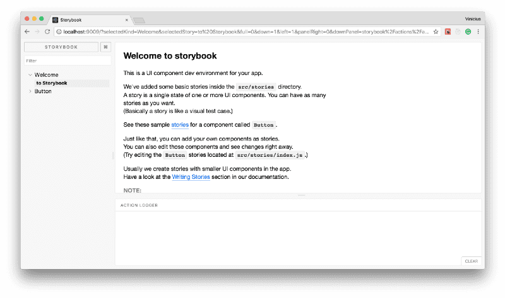The width and height of the screenshot is (505, 298).
Task: Open the keyboard shortcuts command icon
Action: point(106,47)
